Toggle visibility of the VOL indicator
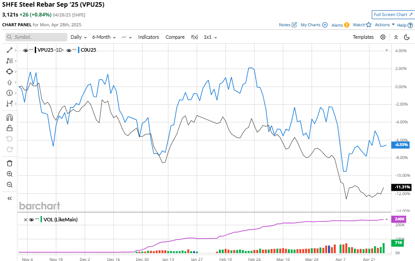The height and width of the screenshot is (261, 415). click(31, 220)
